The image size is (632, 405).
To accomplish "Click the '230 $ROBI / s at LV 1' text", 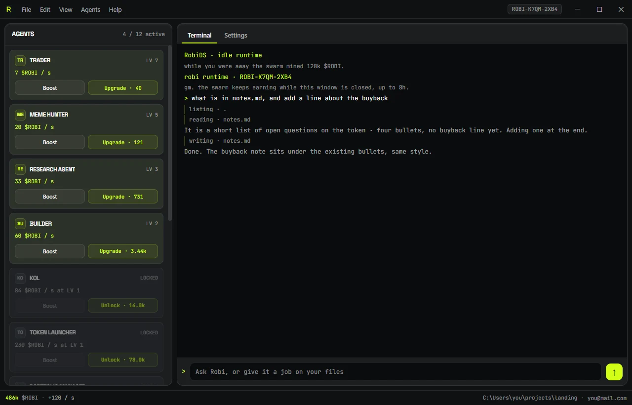I will click(x=49, y=345).
